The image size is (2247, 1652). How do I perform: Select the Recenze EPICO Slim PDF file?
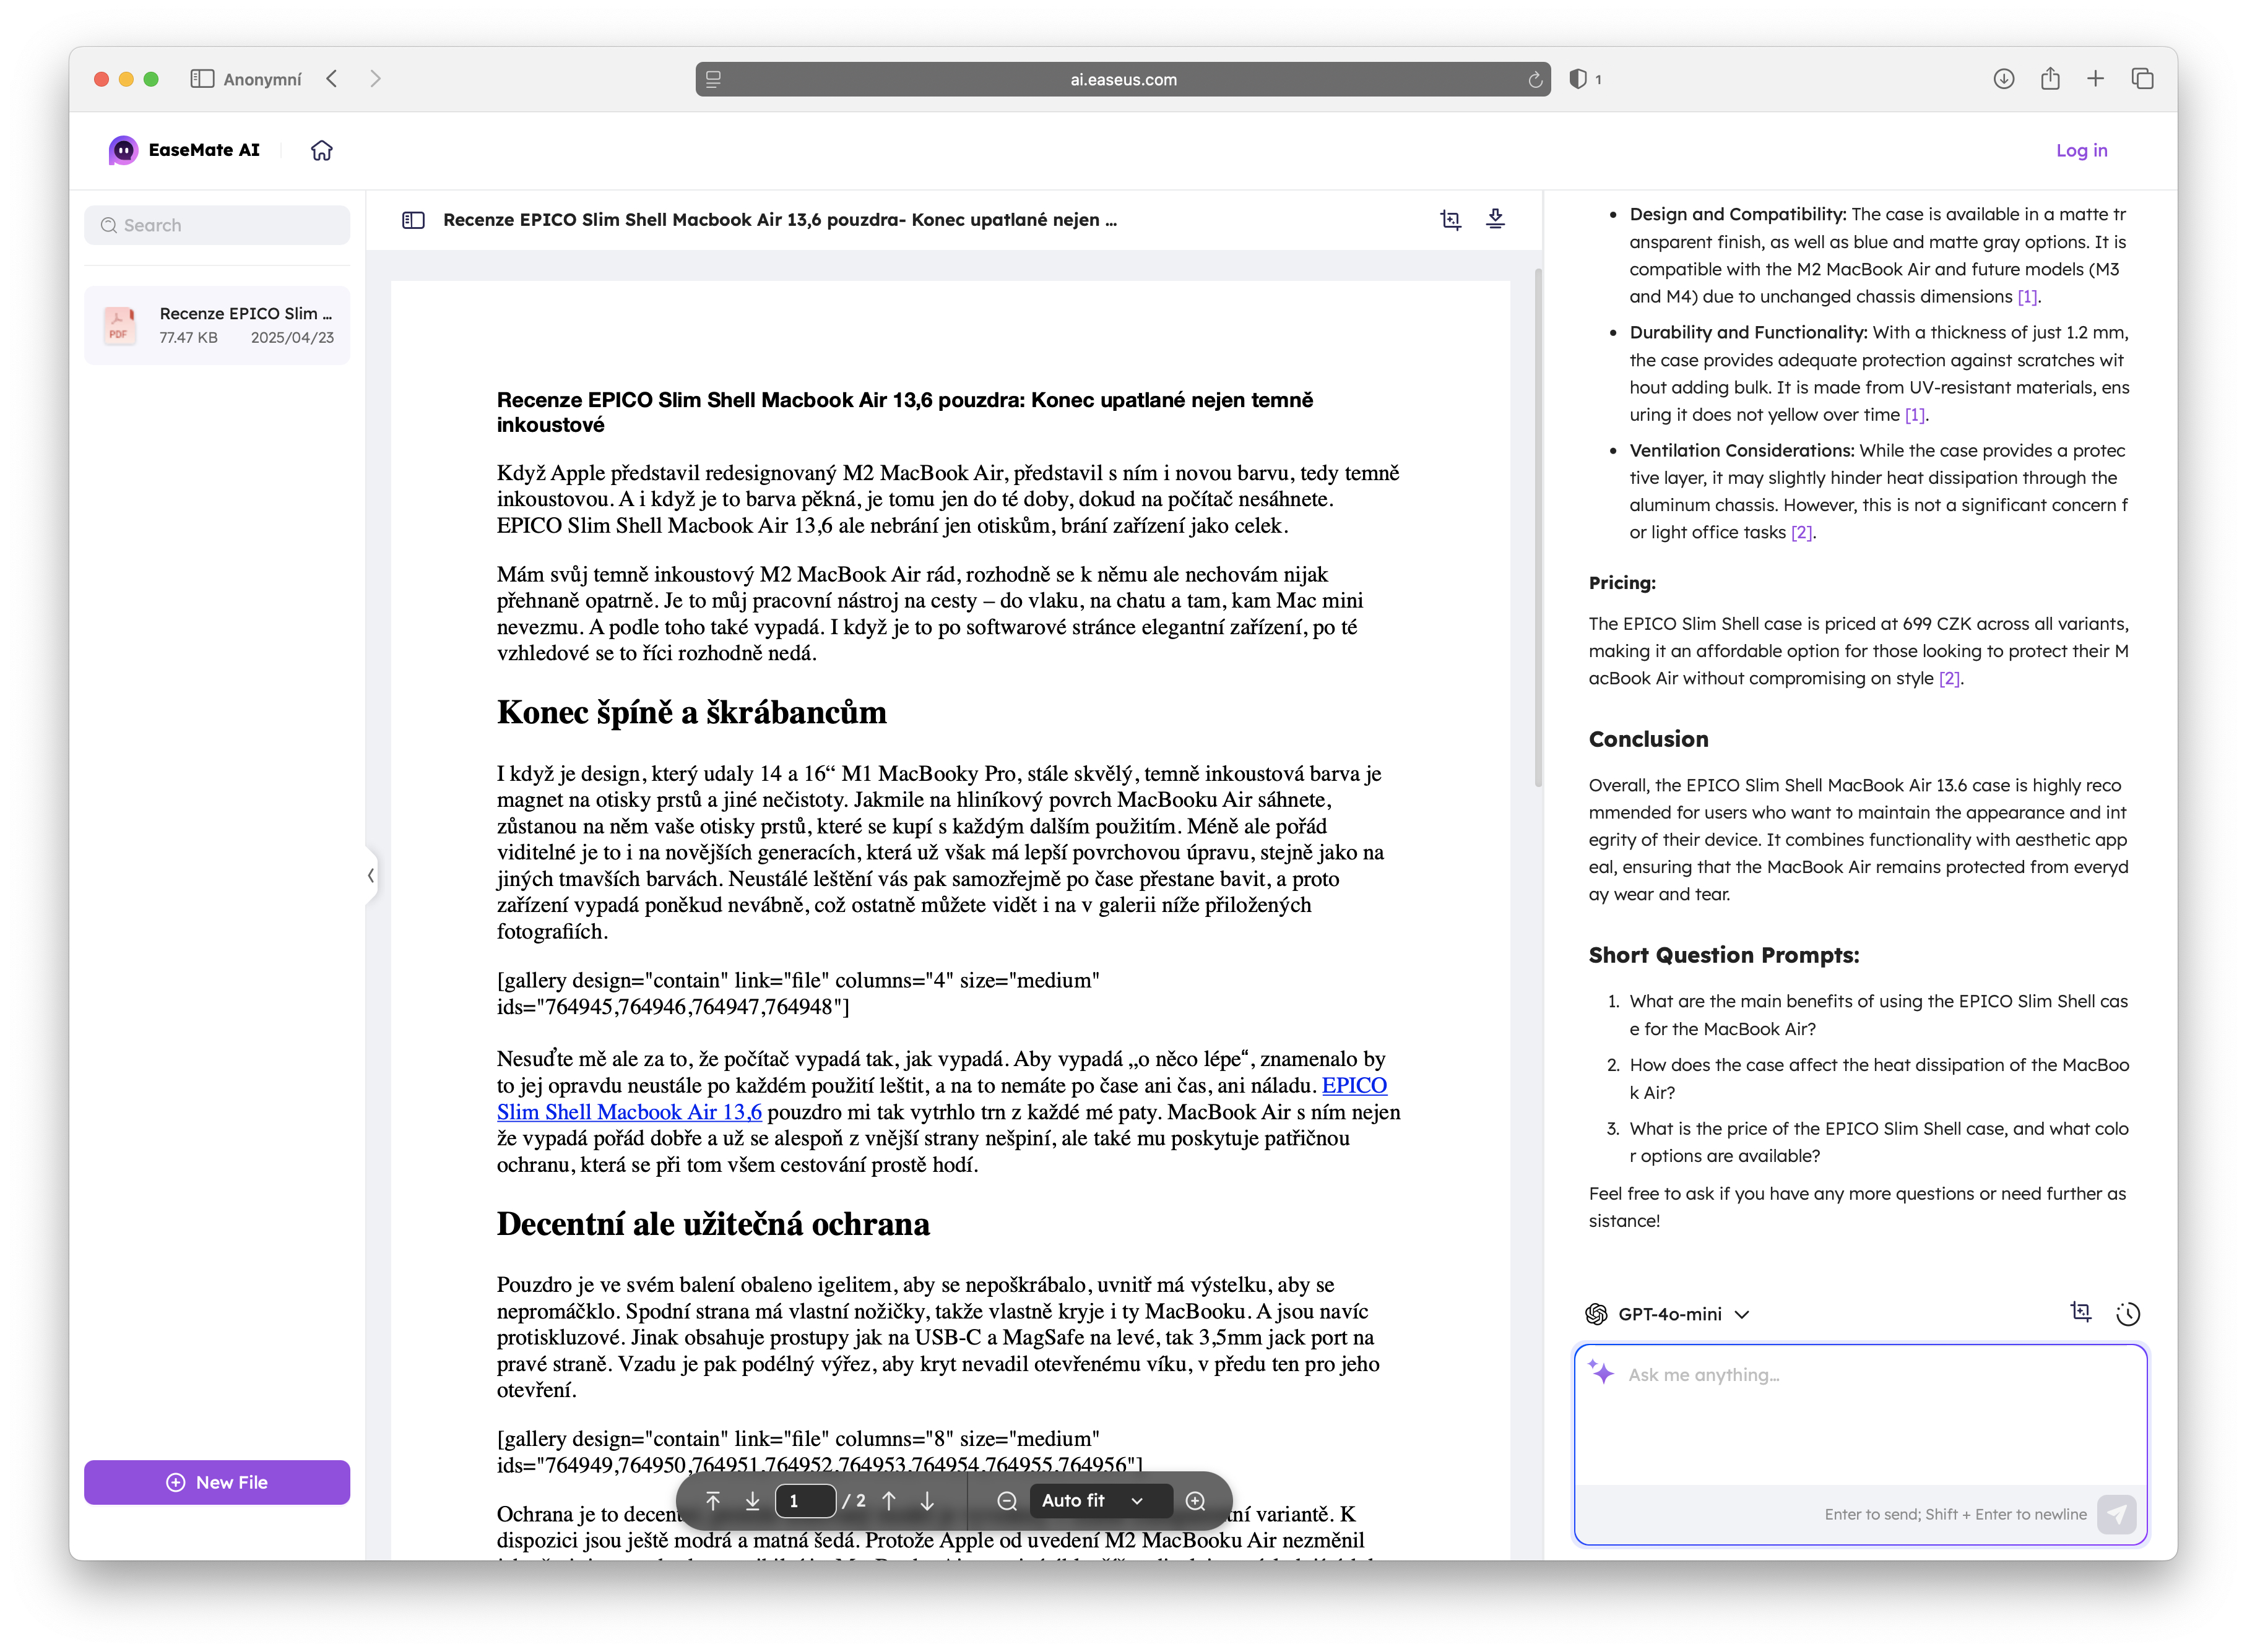217,325
